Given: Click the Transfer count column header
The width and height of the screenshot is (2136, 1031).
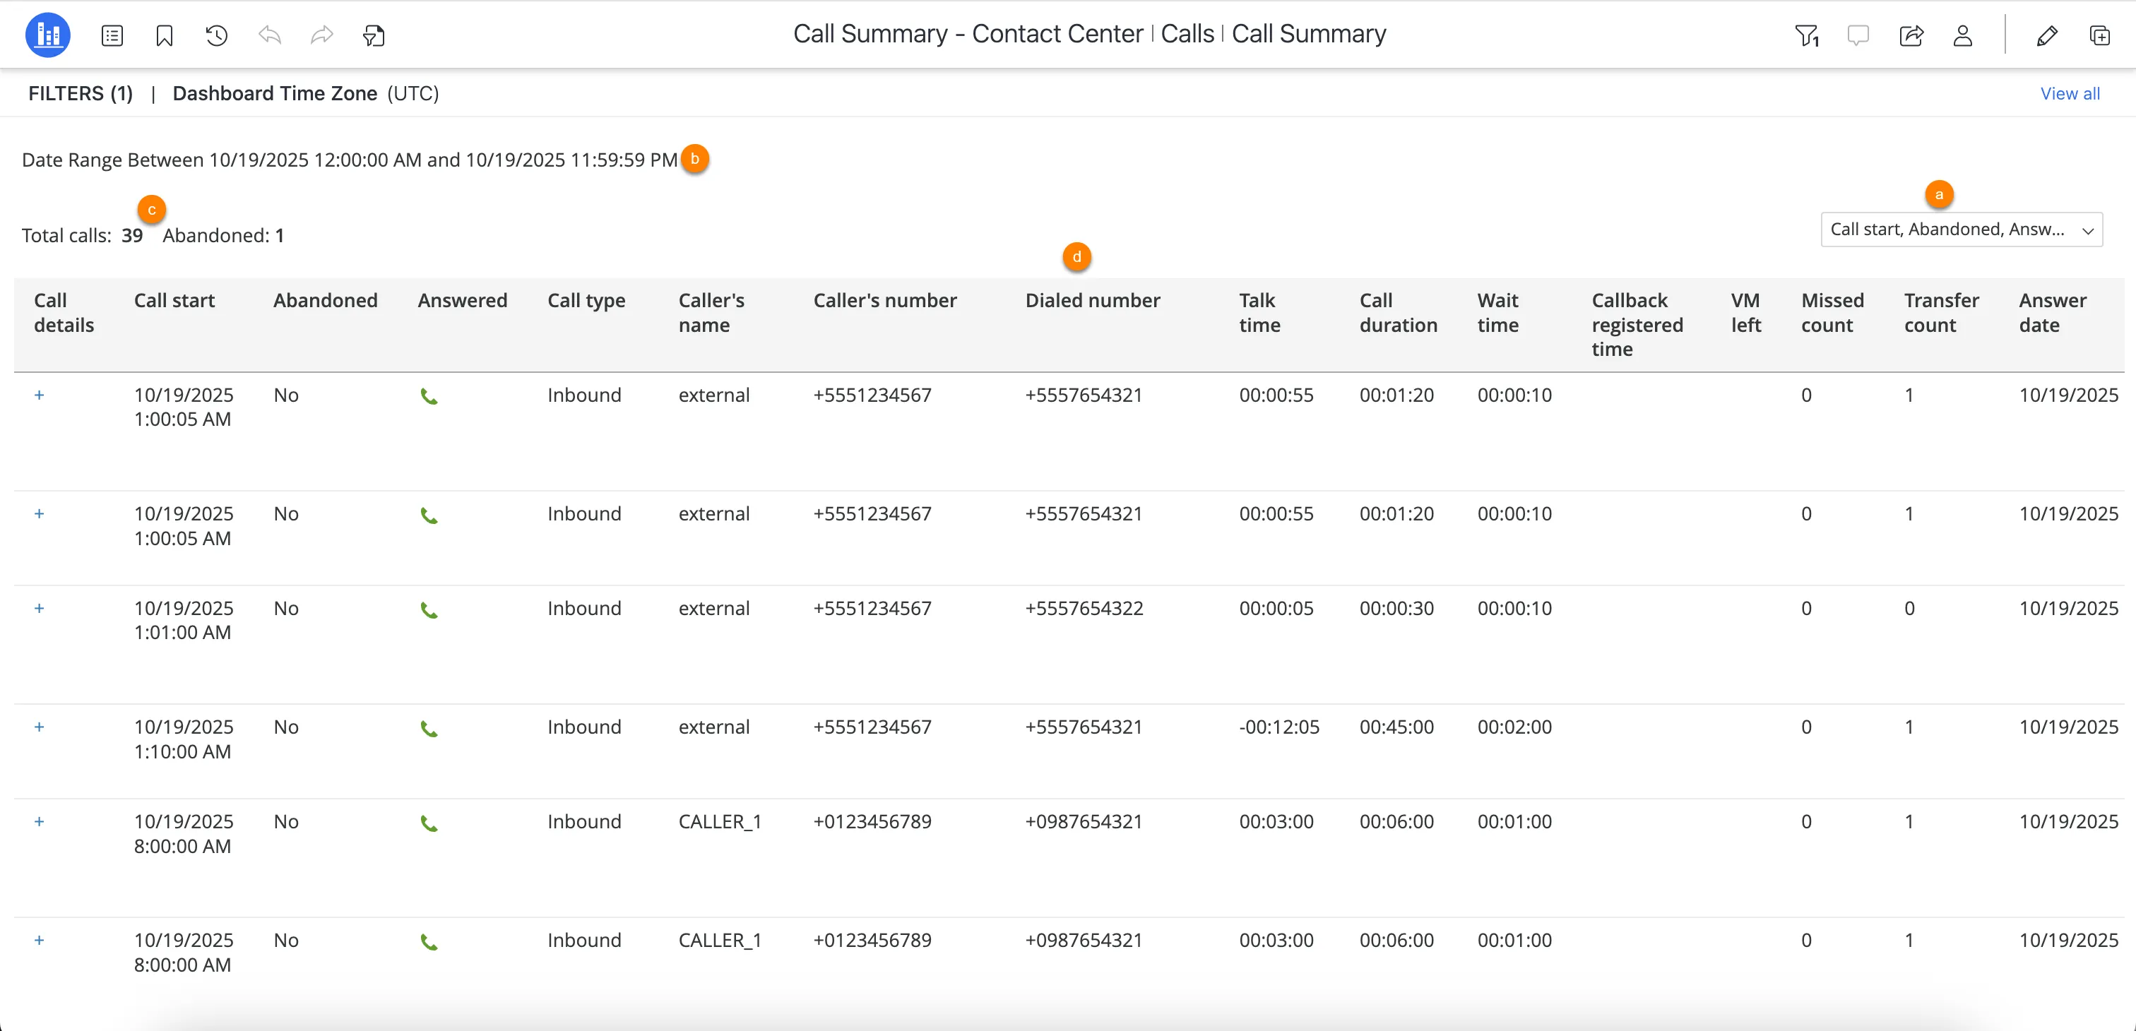Looking at the screenshot, I should [x=1941, y=312].
